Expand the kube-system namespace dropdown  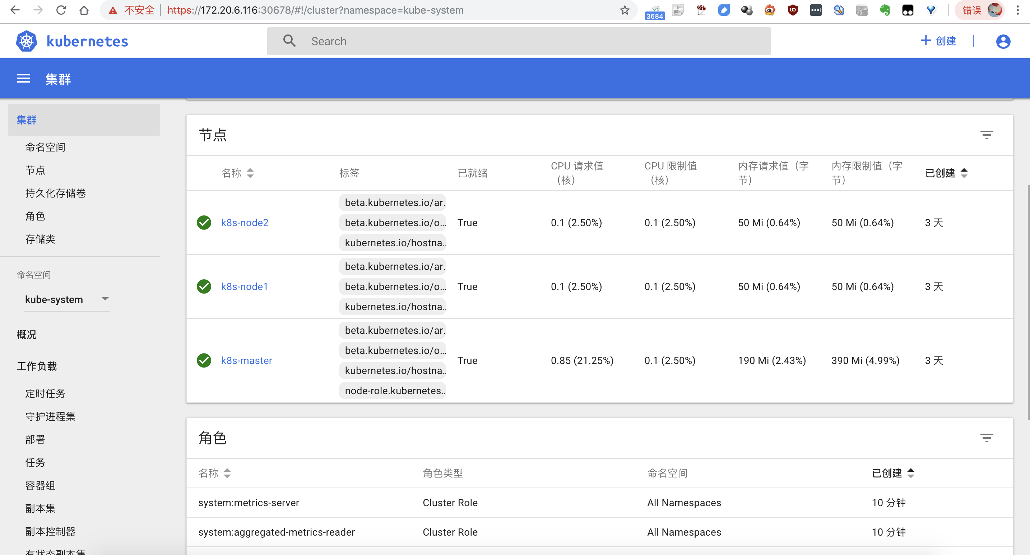pyautogui.click(x=105, y=299)
